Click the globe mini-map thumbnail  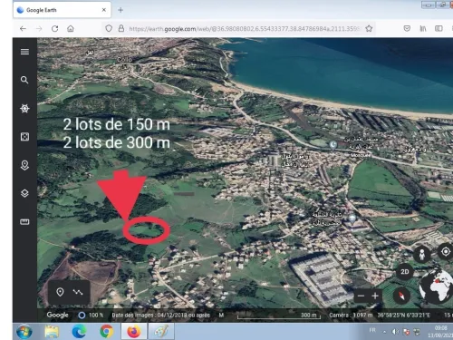(x=437, y=287)
